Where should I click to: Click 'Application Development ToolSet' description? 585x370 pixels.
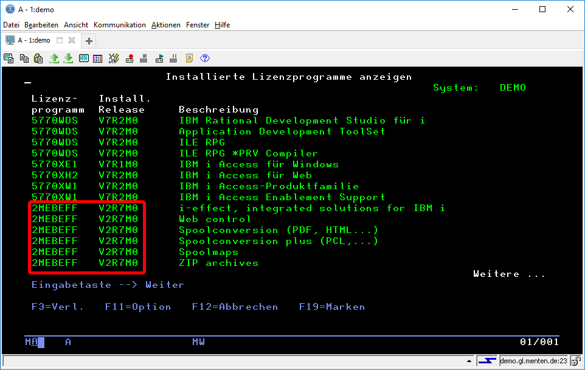tap(282, 131)
